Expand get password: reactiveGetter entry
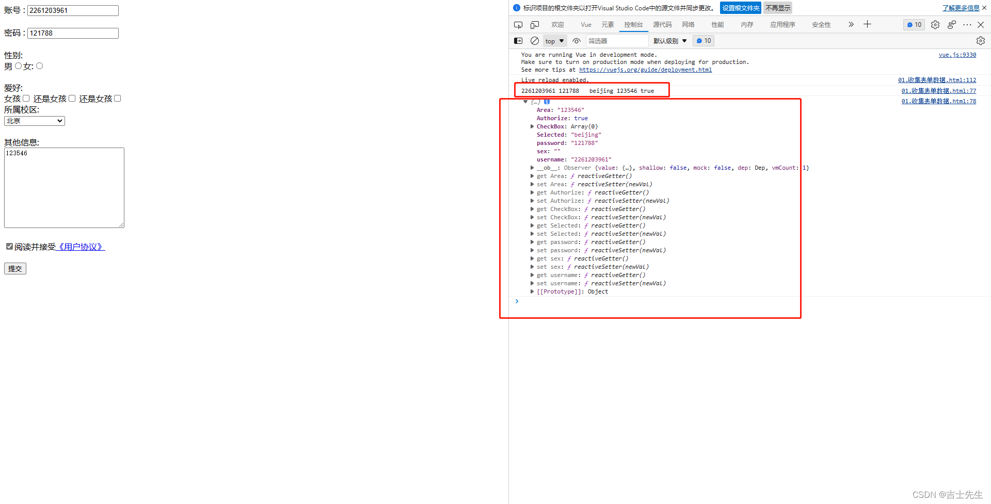This screenshot has height=504, width=991. tap(532, 242)
